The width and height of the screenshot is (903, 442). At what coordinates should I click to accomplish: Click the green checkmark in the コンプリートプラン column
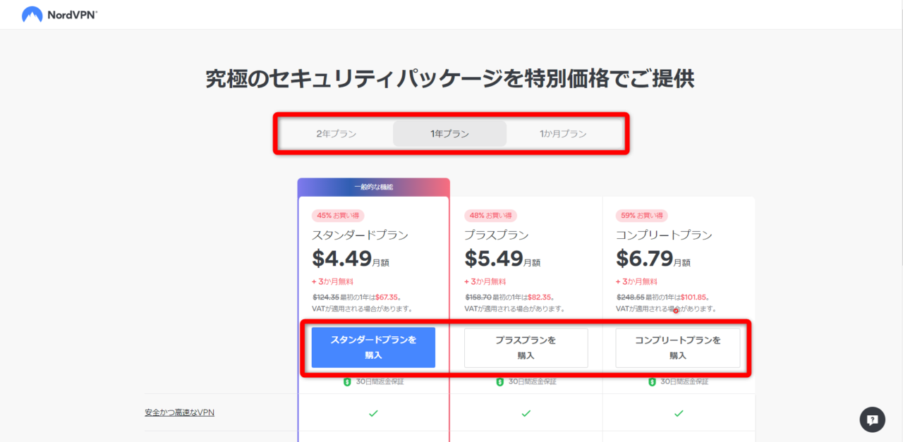click(678, 413)
